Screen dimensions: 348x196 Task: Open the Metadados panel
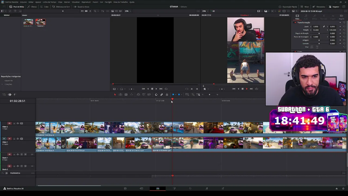point(319,7)
